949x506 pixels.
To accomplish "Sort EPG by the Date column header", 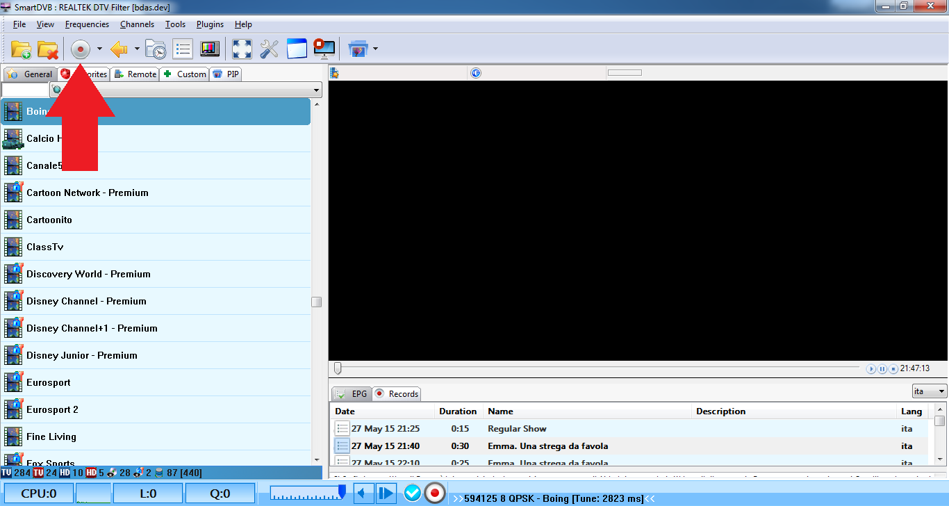I will [383, 411].
